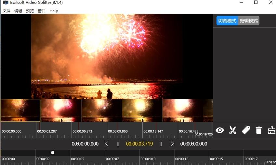276x165 pixels.
Task: Click the tag marker icon
Action: pos(246,130)
